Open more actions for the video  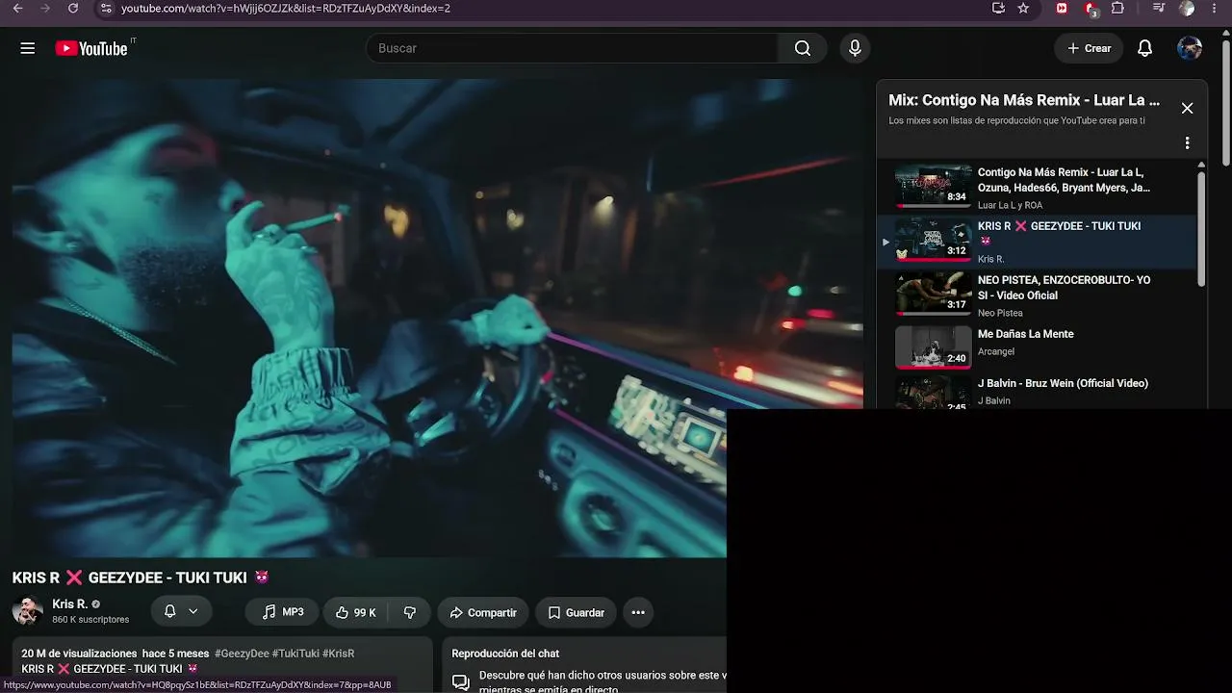pyautogui.click(x=638, y=612)
